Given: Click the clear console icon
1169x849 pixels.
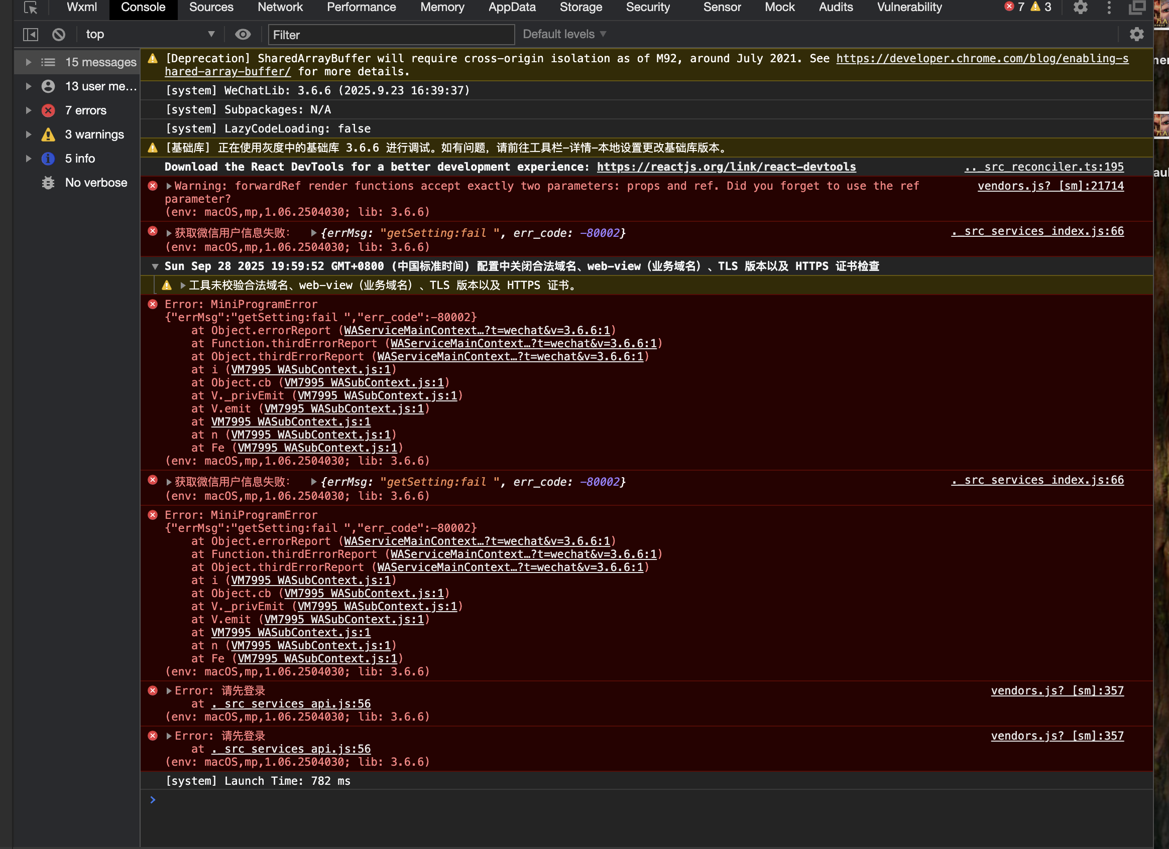Looking at the screenshot, I should [59, 35].
